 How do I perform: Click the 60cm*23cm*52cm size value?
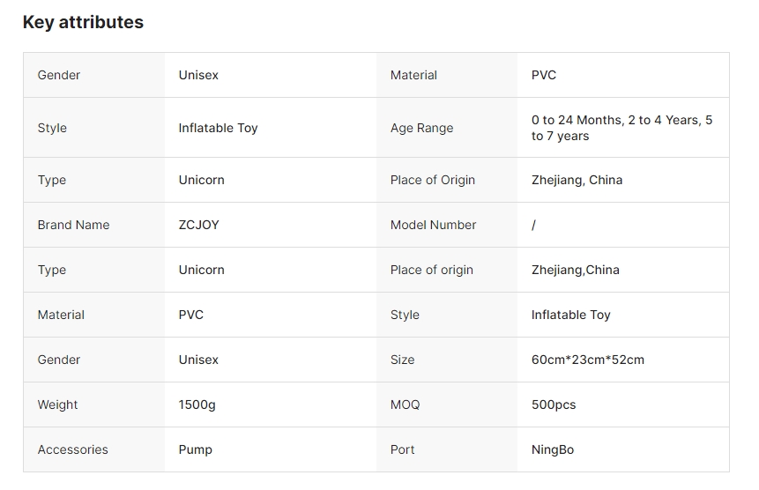(x=587, y=360)
